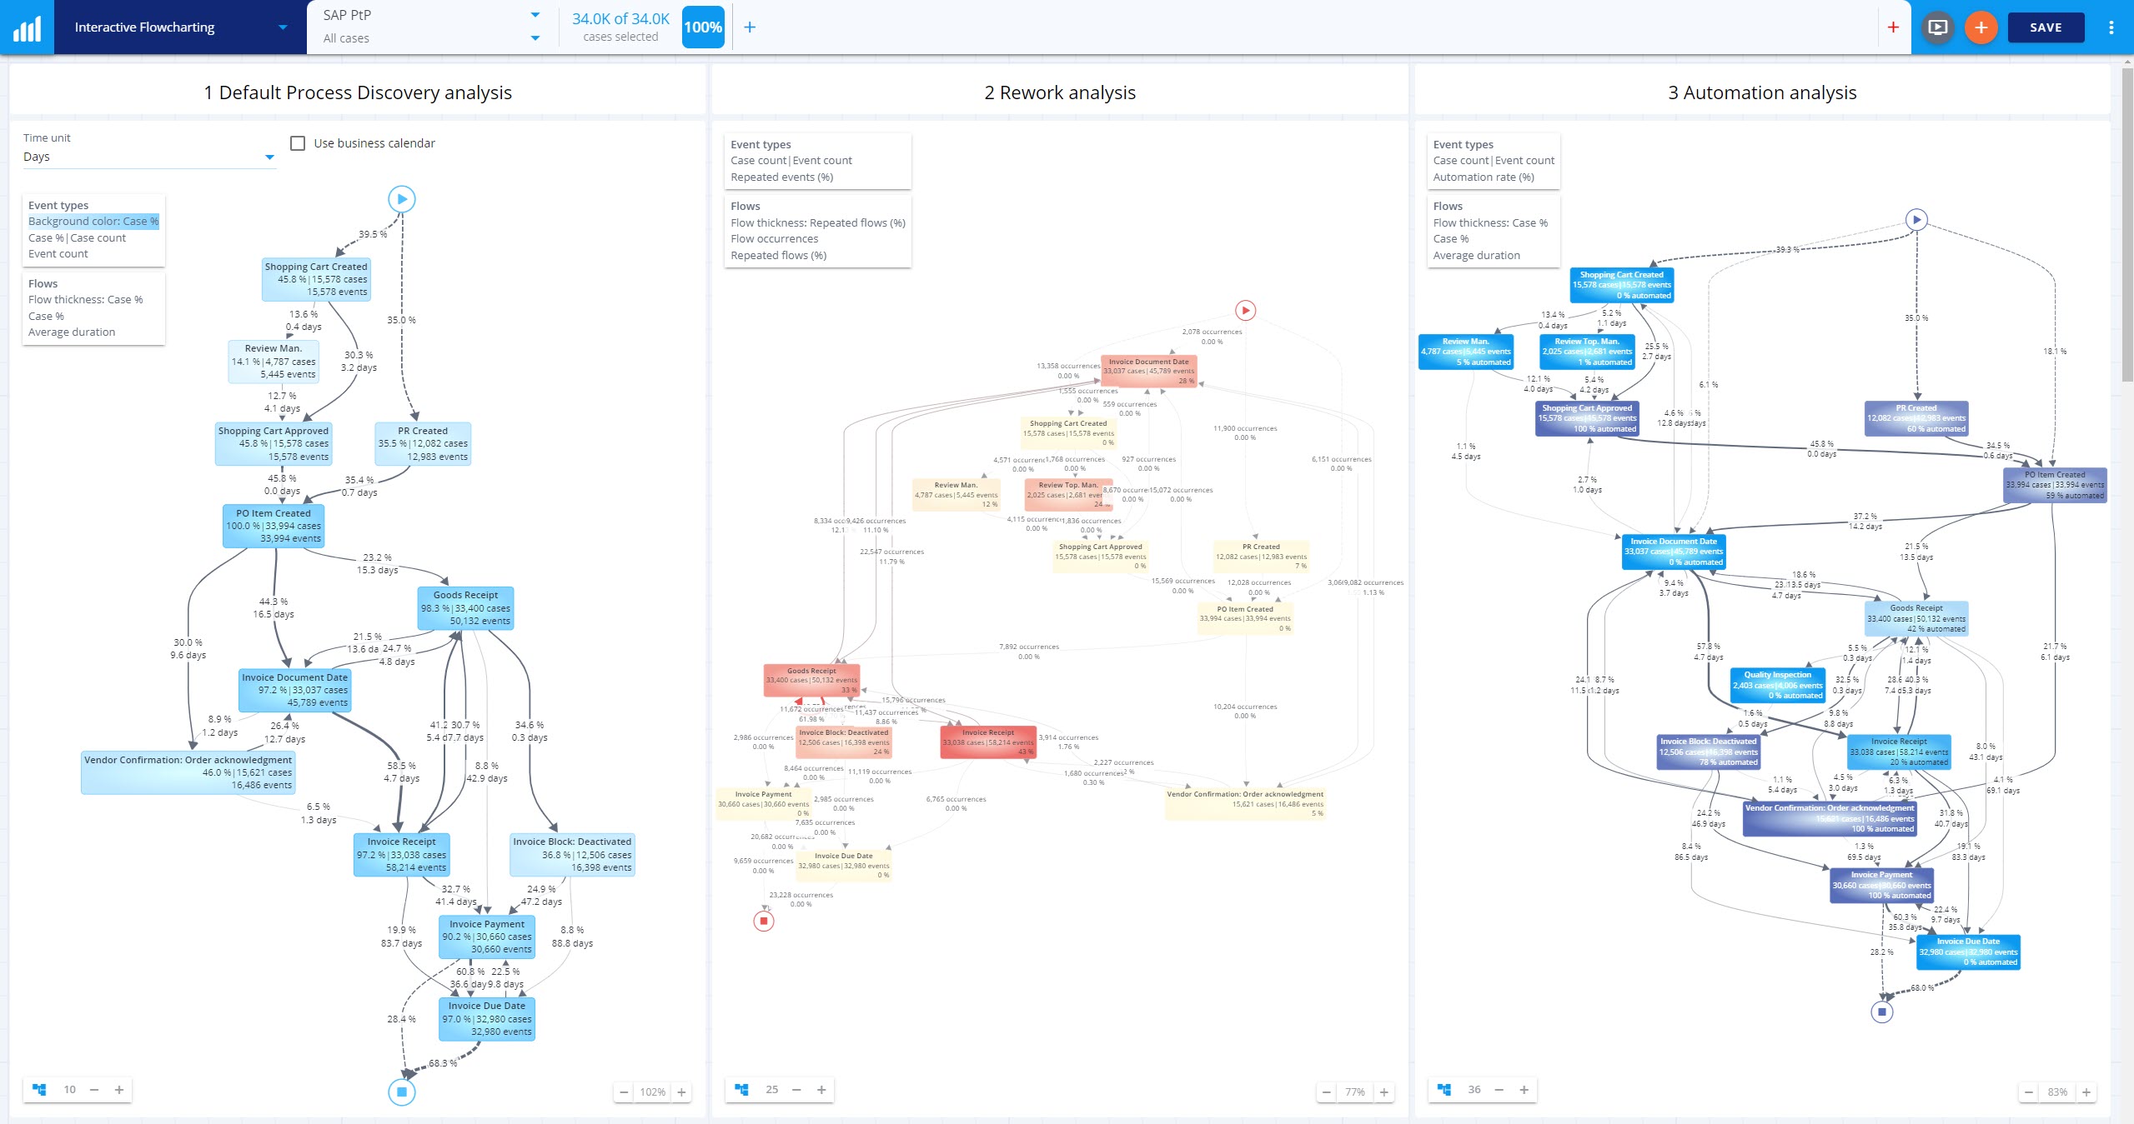This screenshot has height=1124, width=2134.
Task: Click the orange add component button
Action: 1981,27
